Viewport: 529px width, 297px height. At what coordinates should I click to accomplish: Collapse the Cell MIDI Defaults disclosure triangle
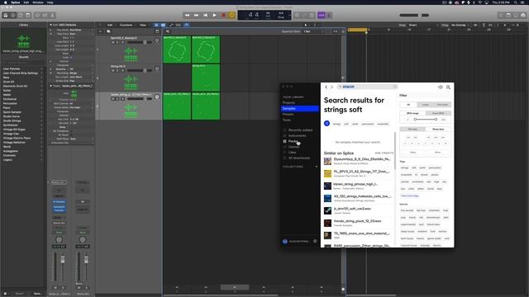[x=51, y=25]
